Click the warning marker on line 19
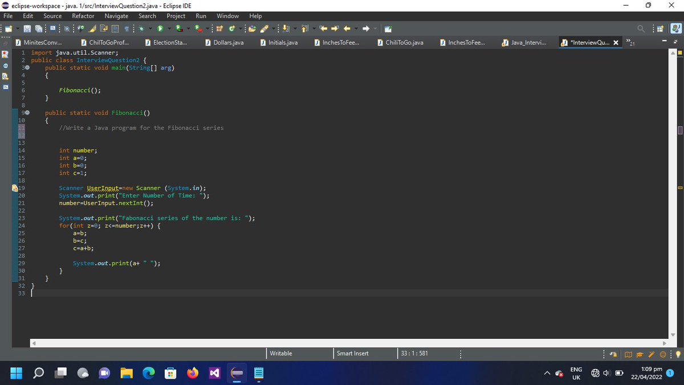The width and height of the screenshot is (684, 385). (x=14, y=188)
